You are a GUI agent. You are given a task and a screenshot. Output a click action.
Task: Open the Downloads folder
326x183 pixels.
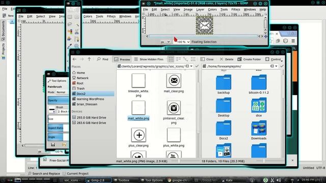(259, 129)
